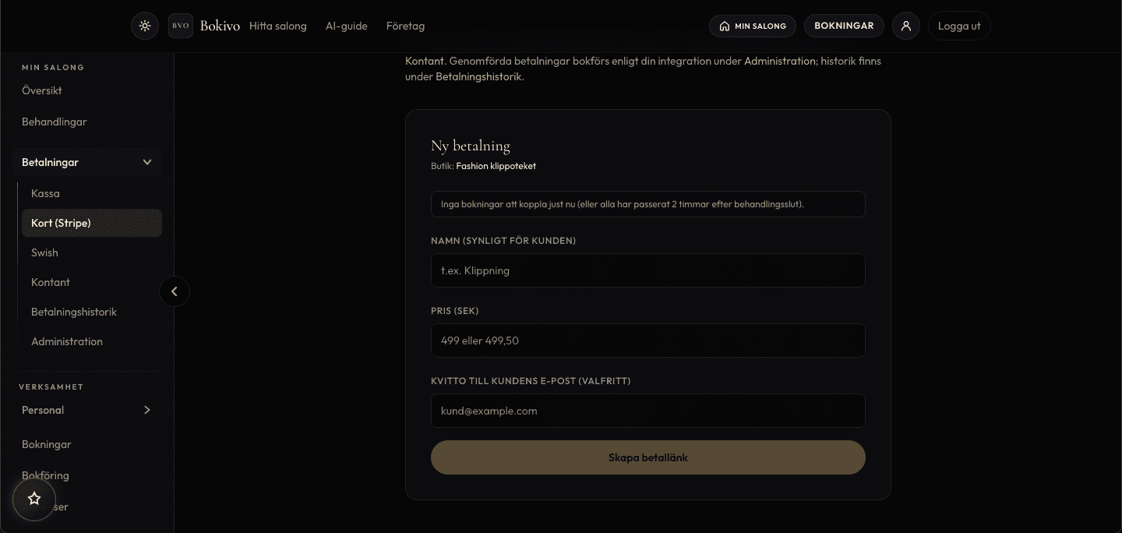This screenshot has height=533, width=1122.
Task: Toggle the light/dark theme sun icon
Action: click(x=145, y=26)
